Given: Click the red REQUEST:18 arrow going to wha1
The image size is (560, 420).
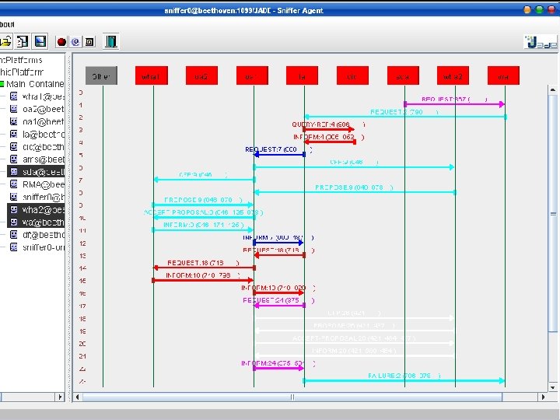Looking at the screenshot, I should [205, 268].
